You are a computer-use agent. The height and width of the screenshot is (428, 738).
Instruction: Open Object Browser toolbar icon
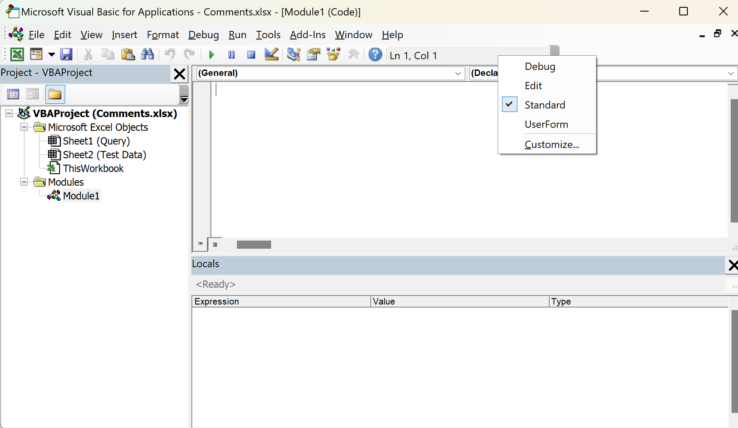coord(333,54)
